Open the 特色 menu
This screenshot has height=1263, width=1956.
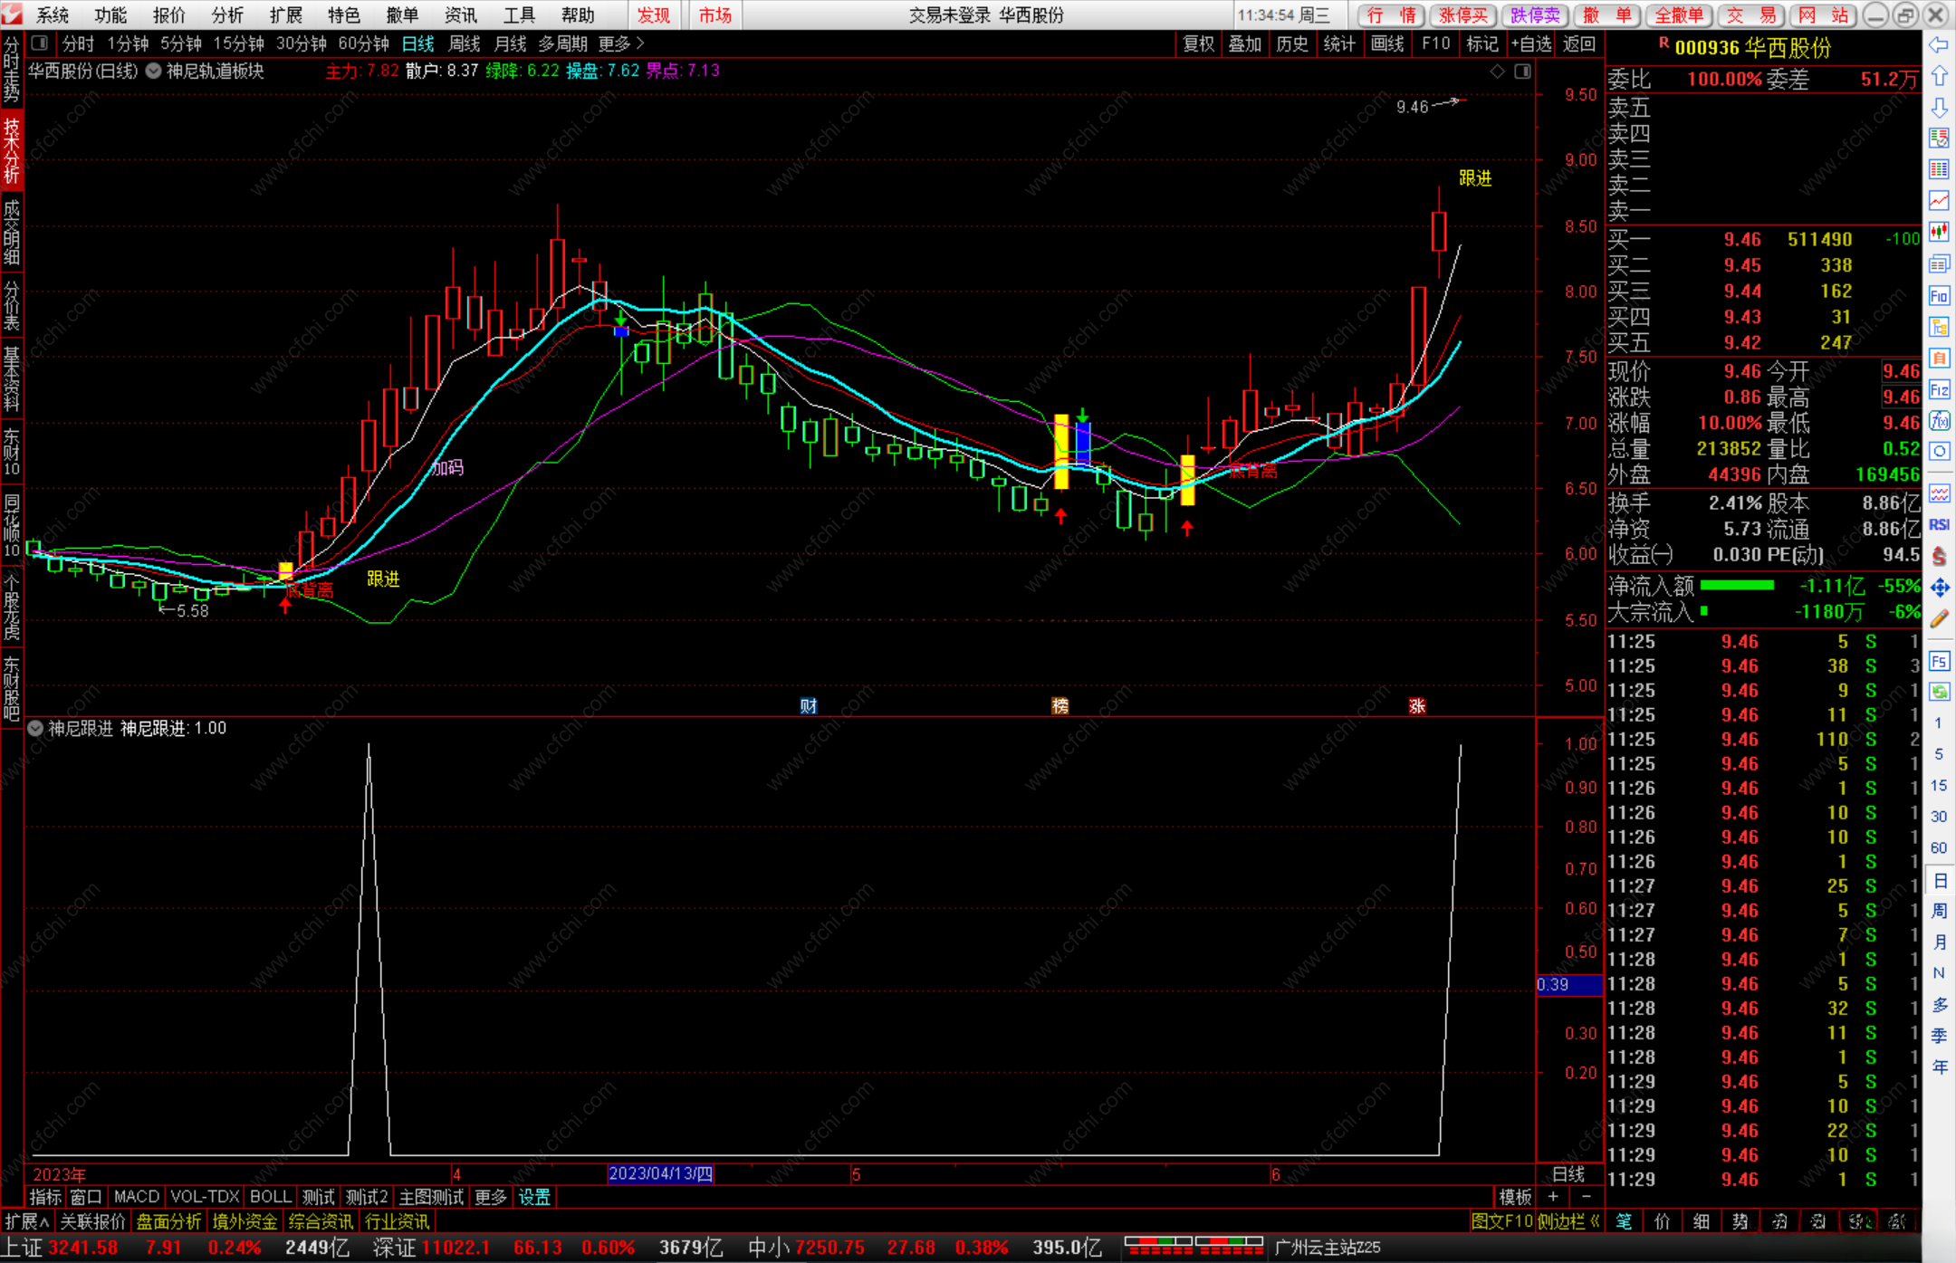pyautogui.click(x=343, y=15)
